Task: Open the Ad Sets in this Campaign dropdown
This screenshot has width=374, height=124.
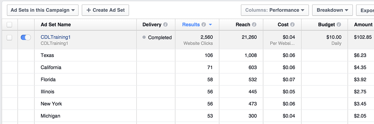Action: tap(43, 10)
